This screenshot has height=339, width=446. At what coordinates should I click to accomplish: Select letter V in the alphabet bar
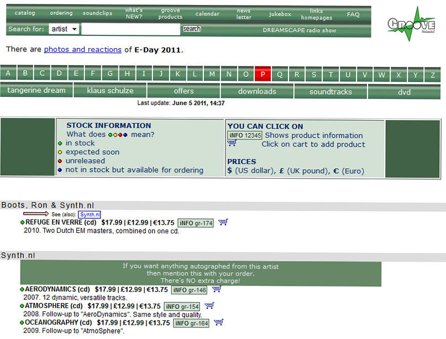[x=365, y=75]
